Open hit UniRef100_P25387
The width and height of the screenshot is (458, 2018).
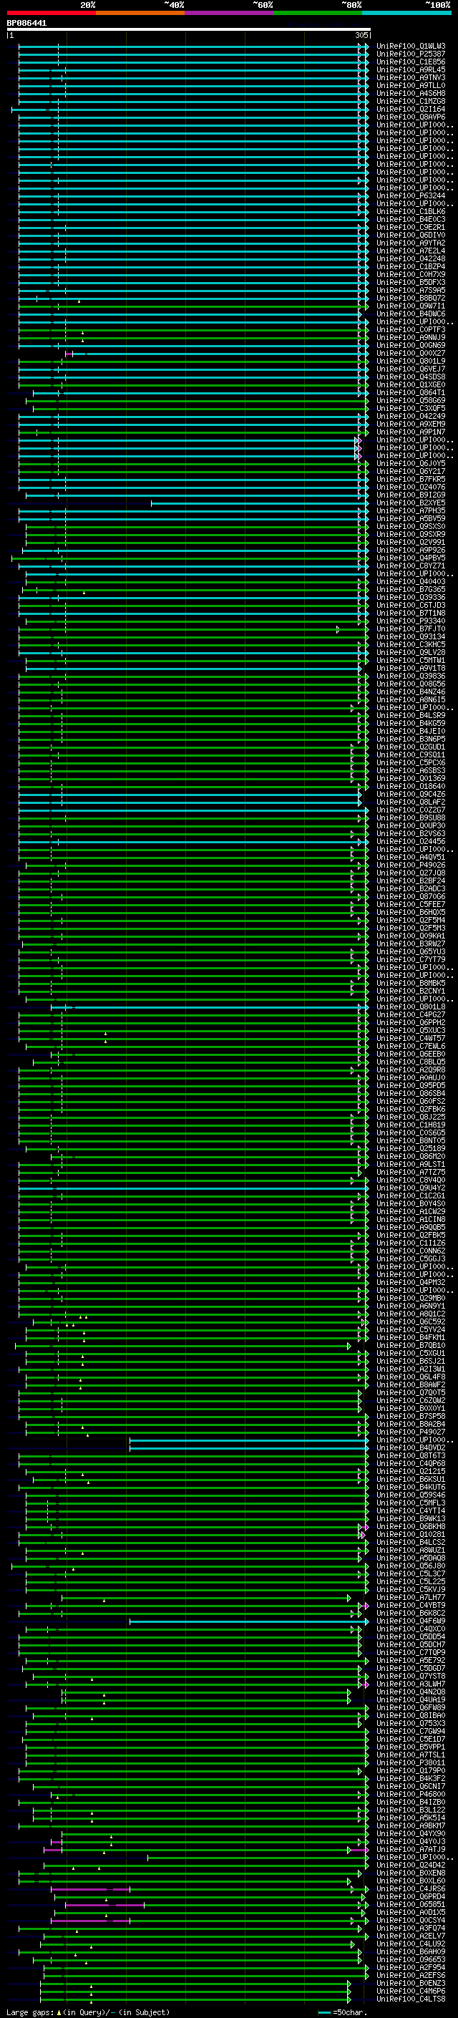click(411, 54)
